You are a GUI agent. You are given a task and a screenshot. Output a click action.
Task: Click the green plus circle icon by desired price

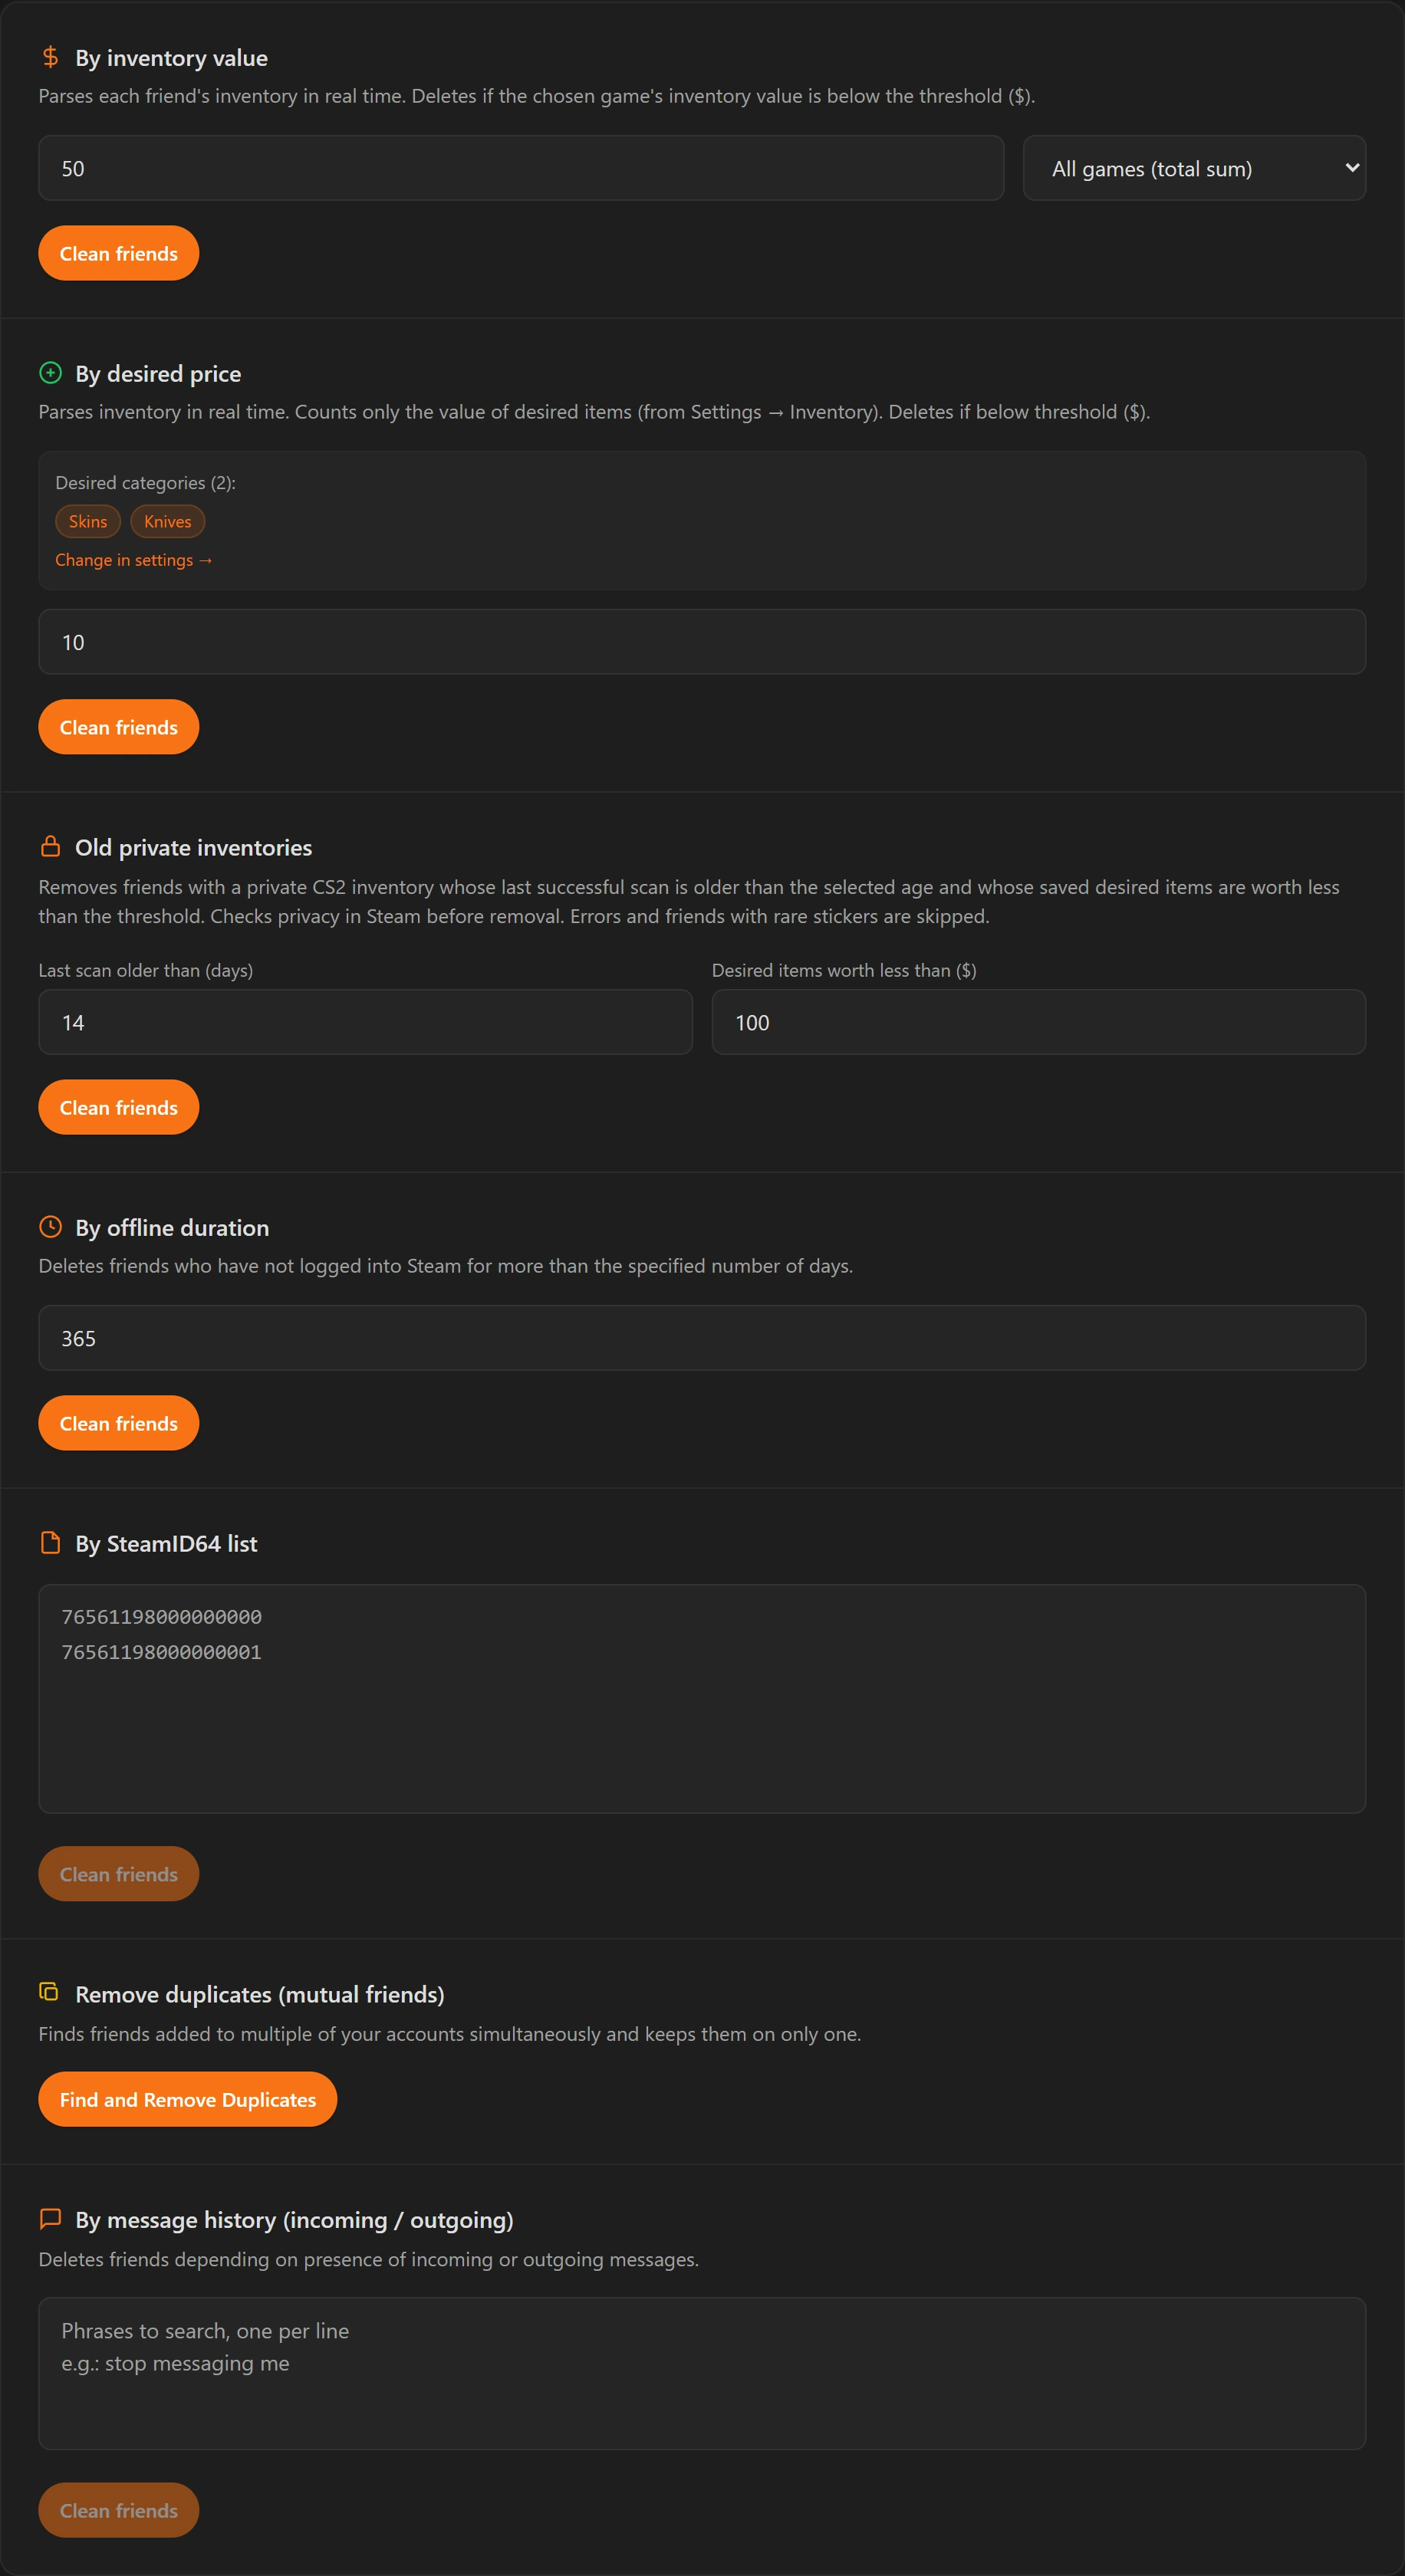(x=50, y=373)
